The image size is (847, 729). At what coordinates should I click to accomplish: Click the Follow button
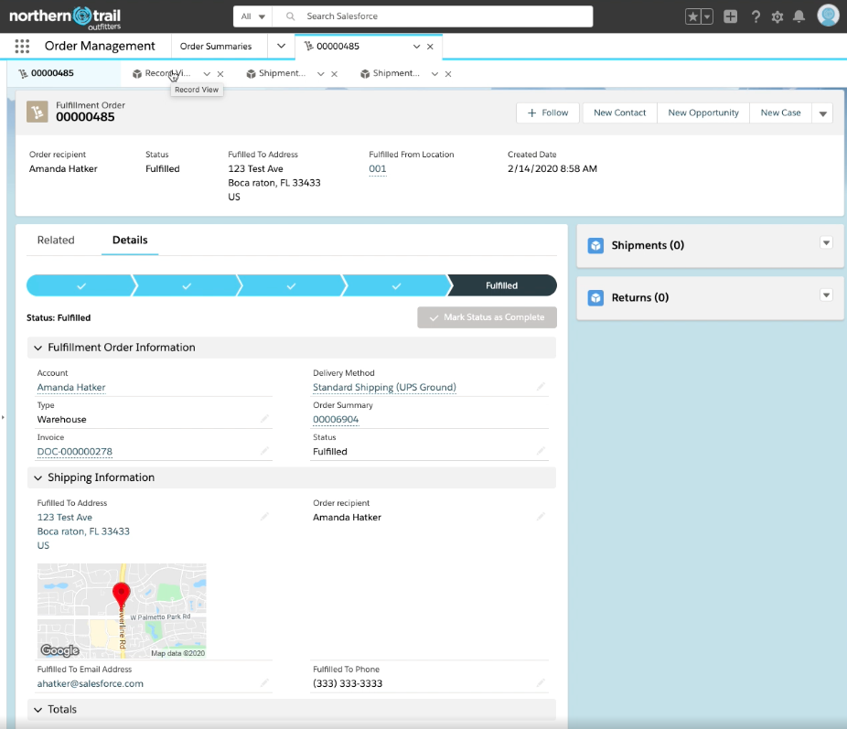548,113
